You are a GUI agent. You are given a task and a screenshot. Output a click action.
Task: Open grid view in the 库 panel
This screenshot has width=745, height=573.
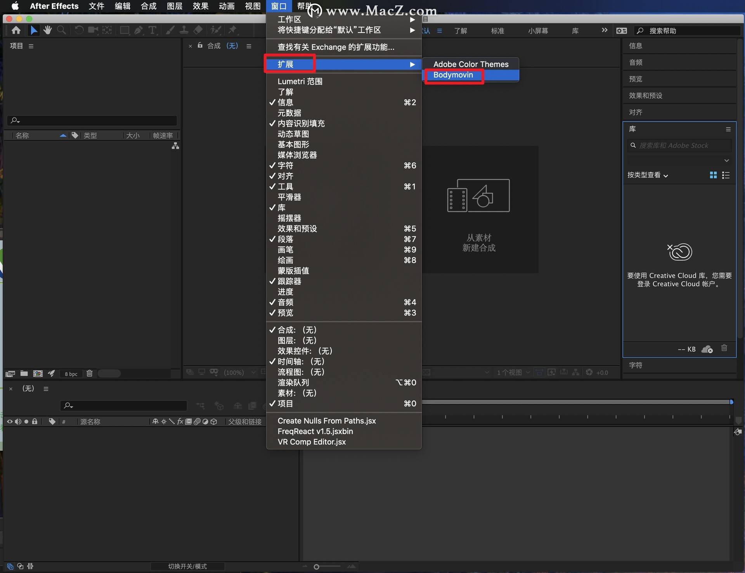[713, 175]
